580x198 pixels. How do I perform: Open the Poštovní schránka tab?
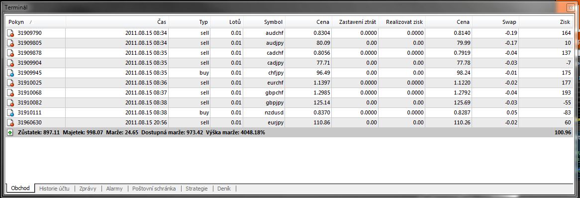click(154, 189)
